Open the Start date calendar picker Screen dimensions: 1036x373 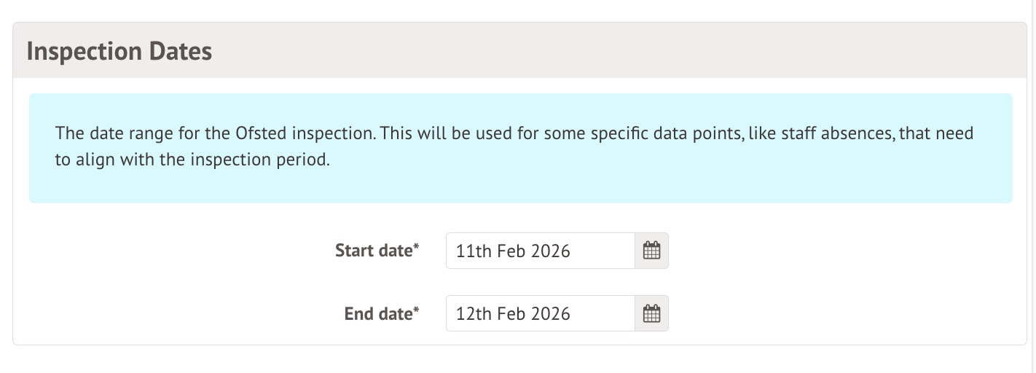click(x=651, y=251)
